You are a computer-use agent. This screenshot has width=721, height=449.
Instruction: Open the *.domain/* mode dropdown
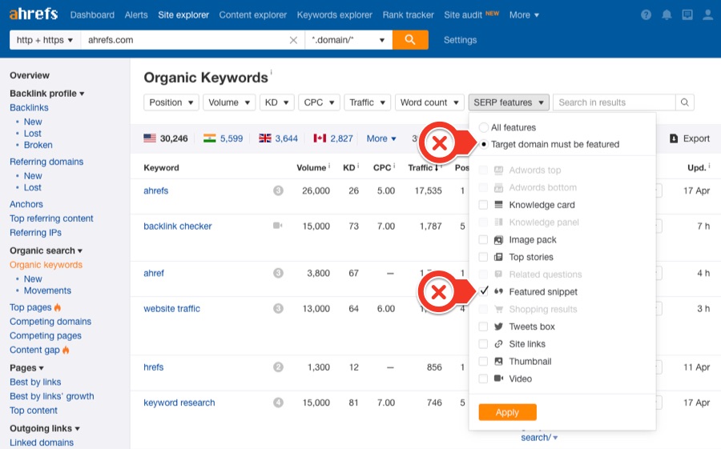[x=348, y=40]
